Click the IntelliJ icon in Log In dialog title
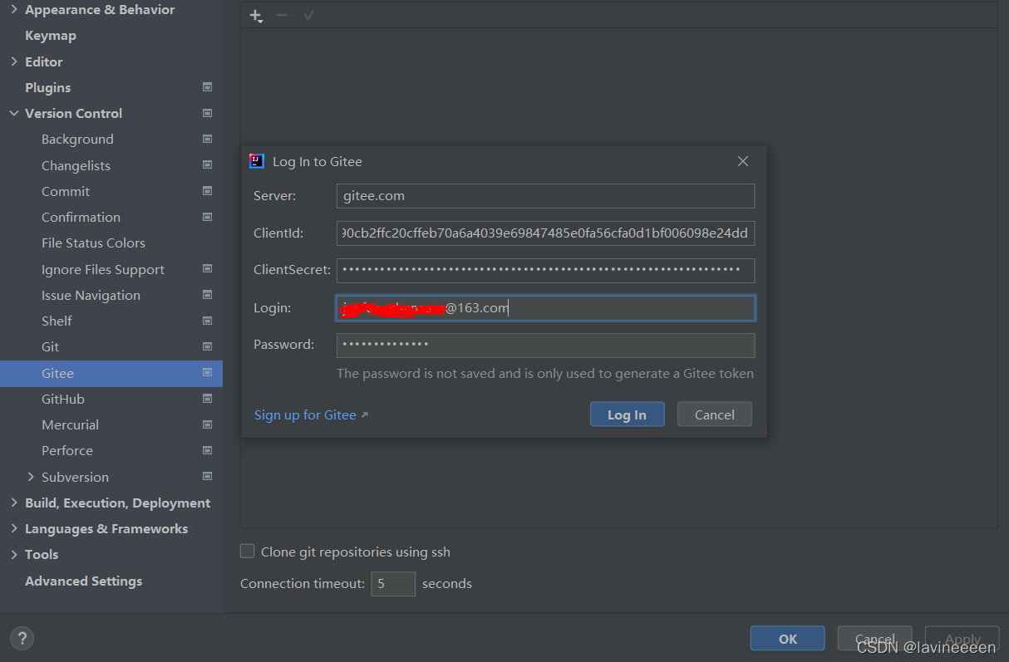This screenshot has width=1009, height=662. [257, 161]
